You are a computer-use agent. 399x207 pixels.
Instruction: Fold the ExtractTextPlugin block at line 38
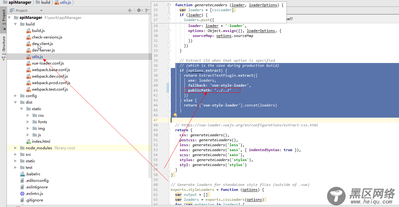click(169, 75)
